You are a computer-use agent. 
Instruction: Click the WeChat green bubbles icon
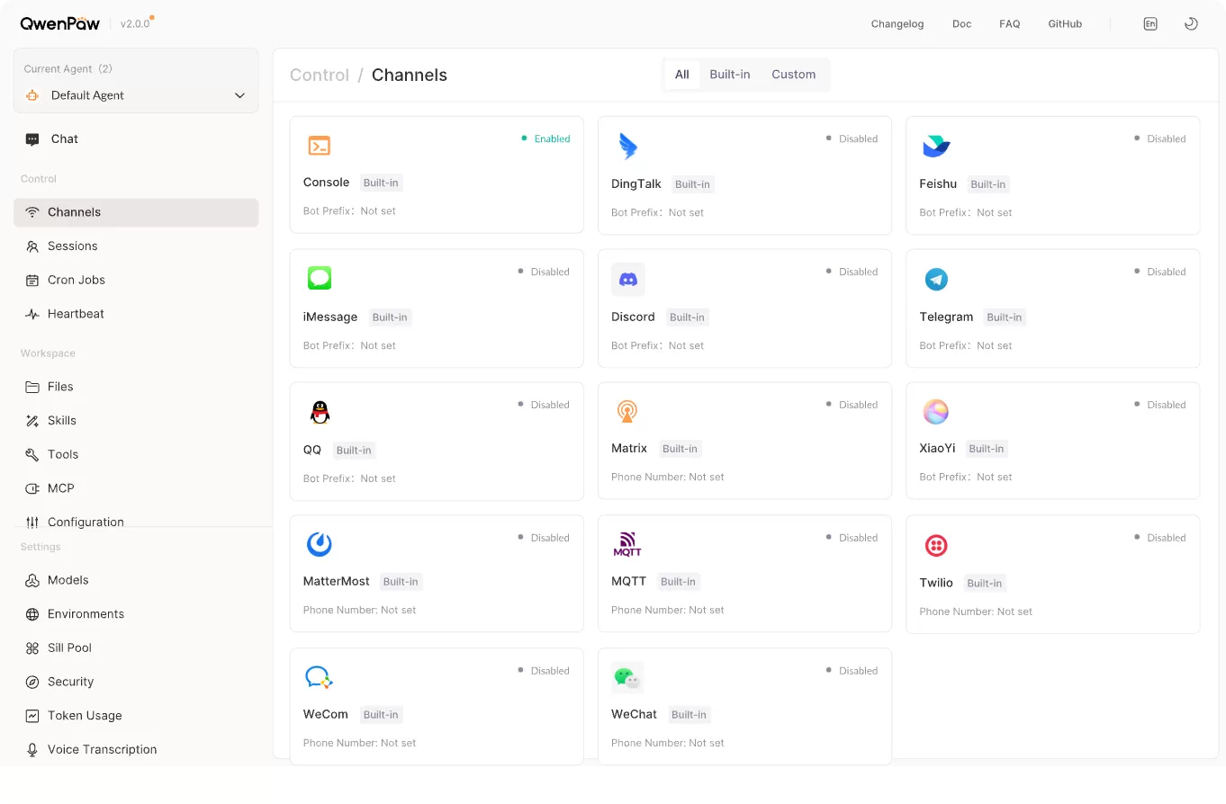[627, 677]
